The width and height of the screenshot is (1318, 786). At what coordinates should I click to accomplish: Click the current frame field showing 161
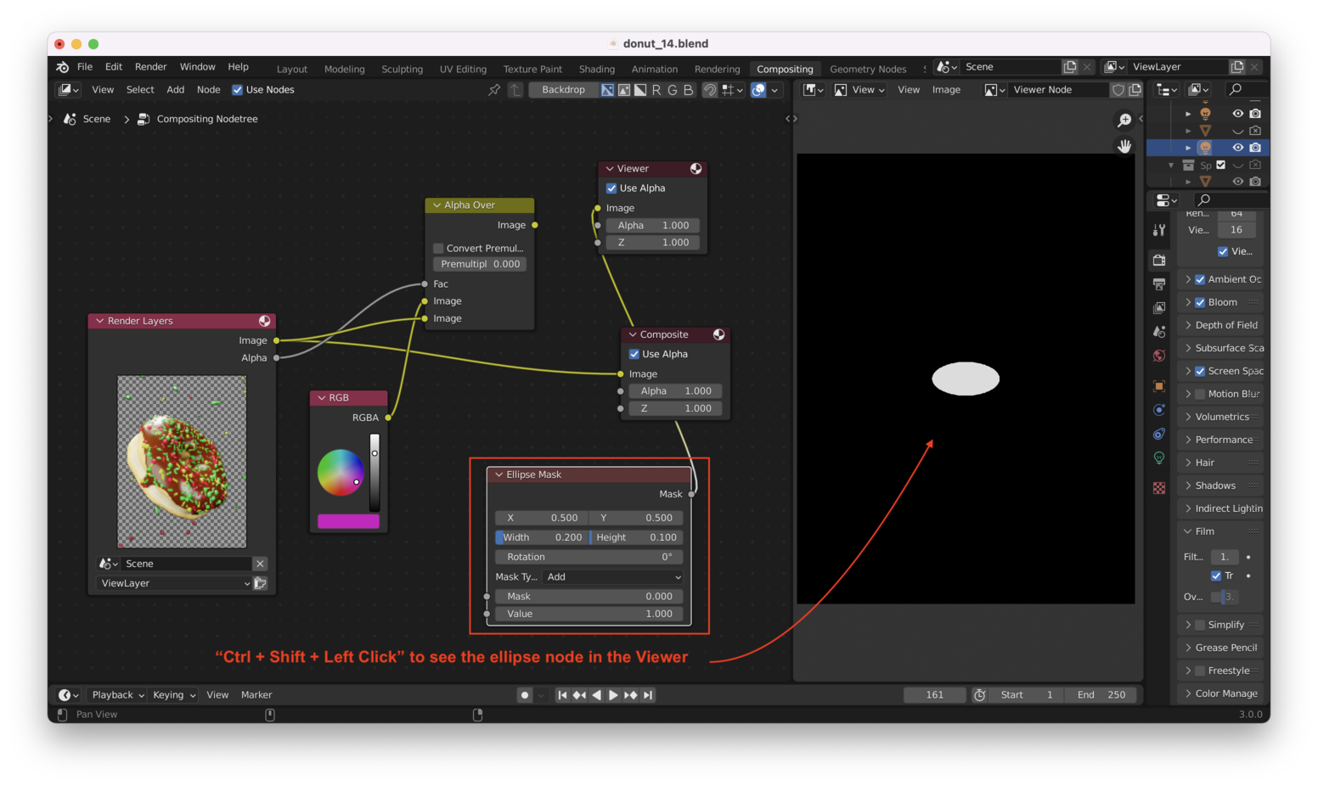934,694
